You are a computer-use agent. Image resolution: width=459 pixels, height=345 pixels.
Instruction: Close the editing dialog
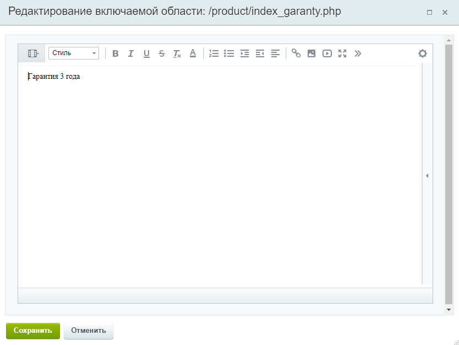click(445, 12)
